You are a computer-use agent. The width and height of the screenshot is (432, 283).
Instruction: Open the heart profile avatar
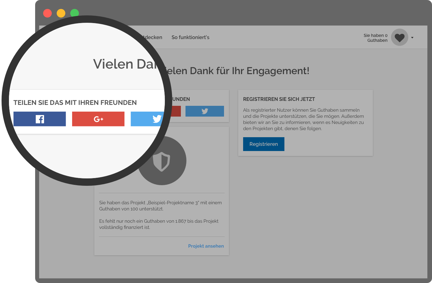coord(400,38)
